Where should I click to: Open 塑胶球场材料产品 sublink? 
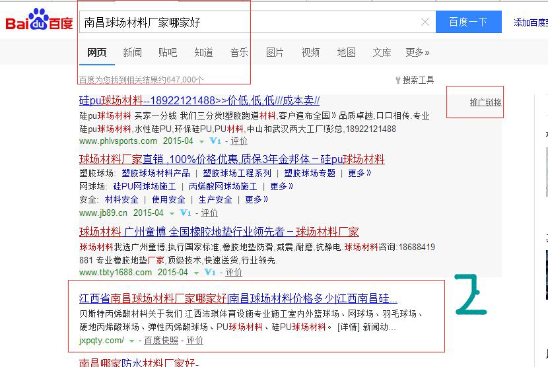156,173
